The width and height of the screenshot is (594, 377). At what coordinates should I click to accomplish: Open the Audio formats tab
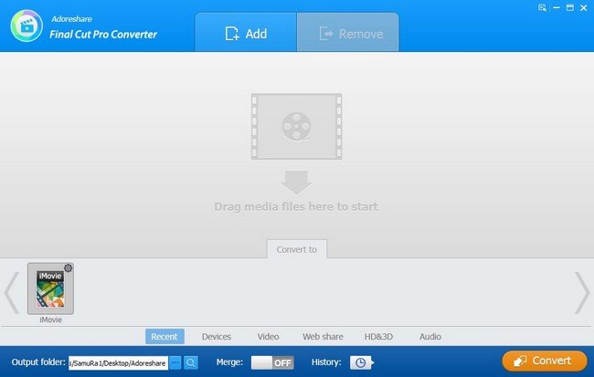tap(430, 337)
